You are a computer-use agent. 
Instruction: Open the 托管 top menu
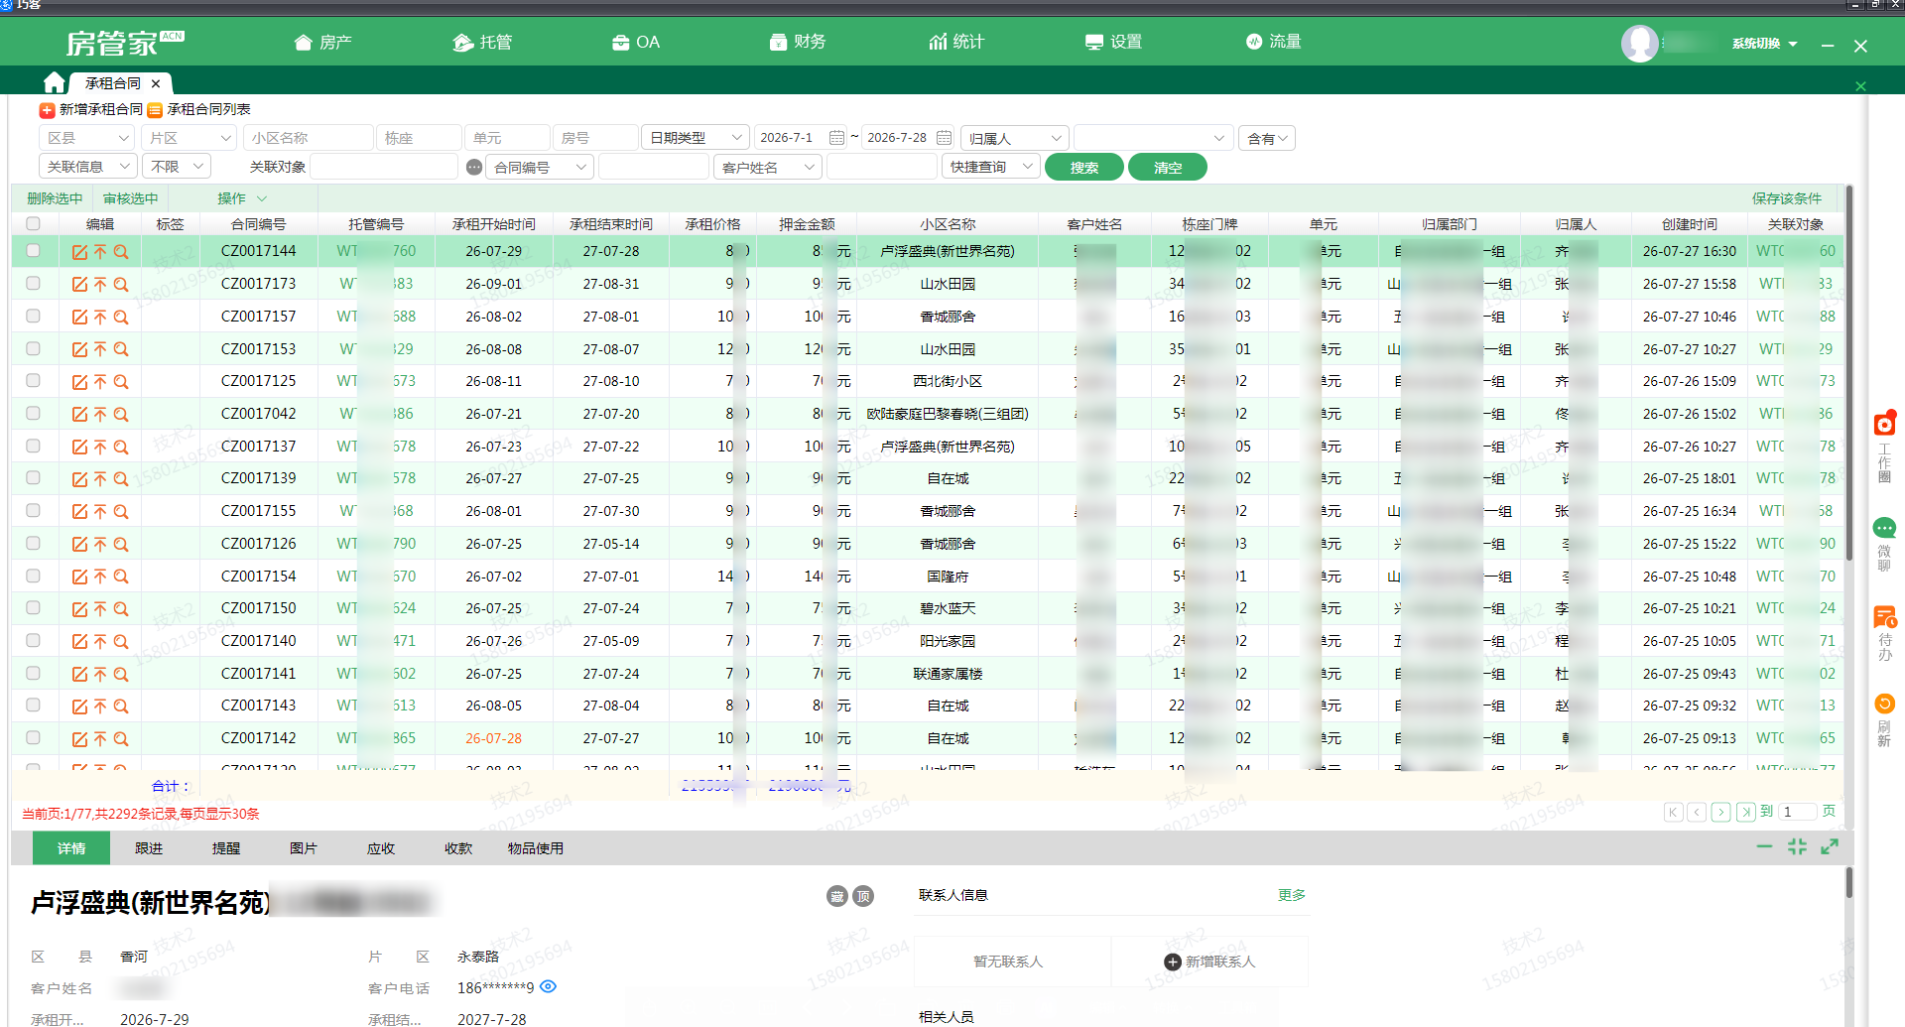(x=483, y=42)
